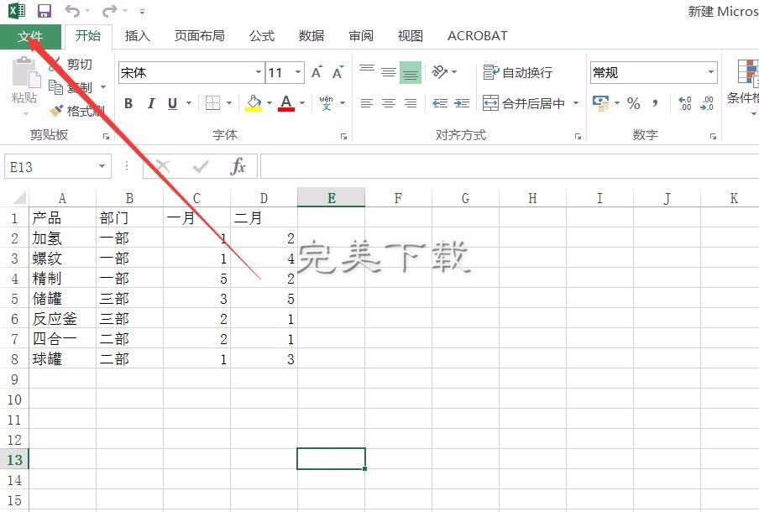Open the font size 11 dropdown
759x512 pixels.
coord(298,72)
